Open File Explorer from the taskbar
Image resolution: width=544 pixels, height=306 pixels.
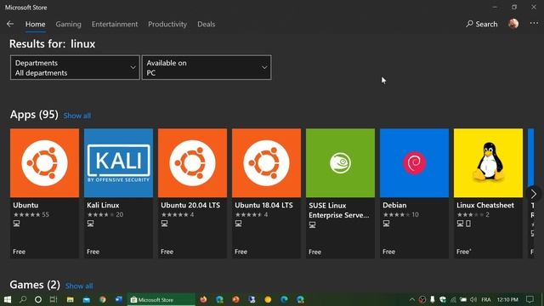click(x=70, y=299)
